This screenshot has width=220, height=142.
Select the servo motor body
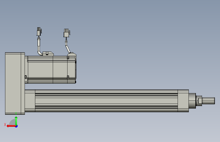coord(50,69)
